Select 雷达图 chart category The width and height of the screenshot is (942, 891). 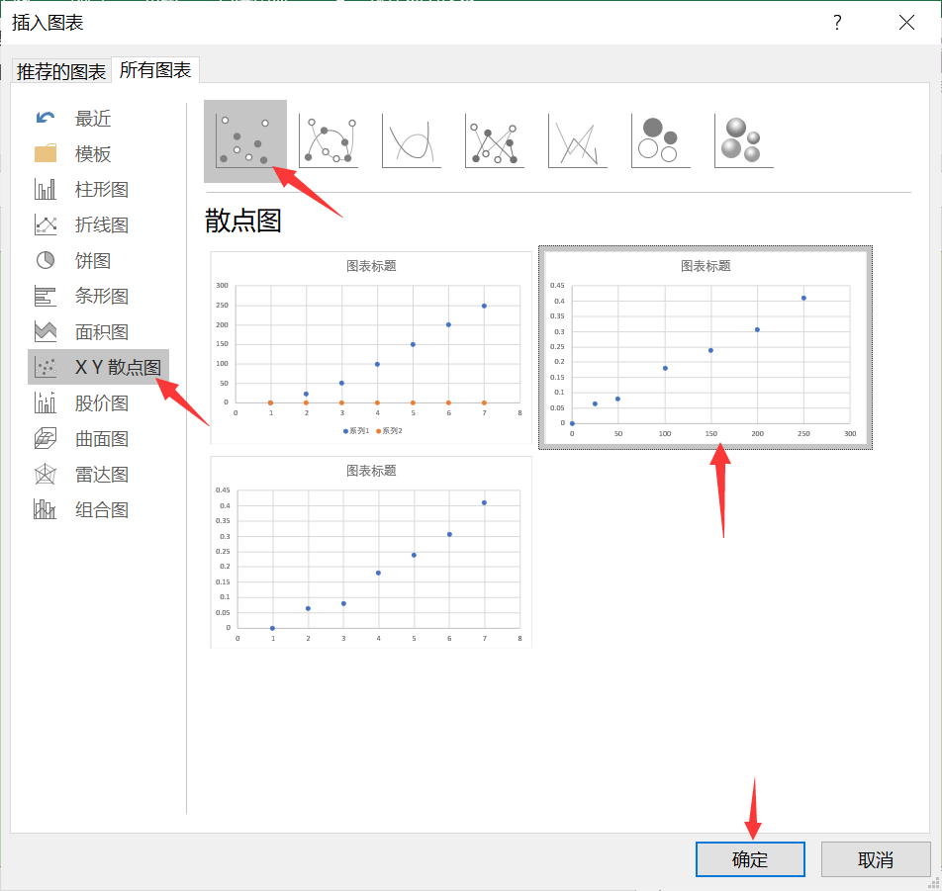98,475
